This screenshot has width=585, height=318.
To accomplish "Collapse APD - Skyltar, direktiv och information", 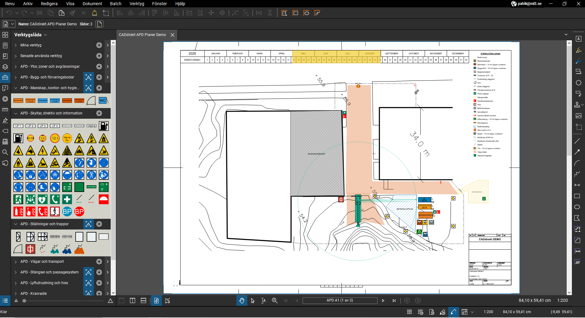I will pyautogui.click(x=16, y=113).
